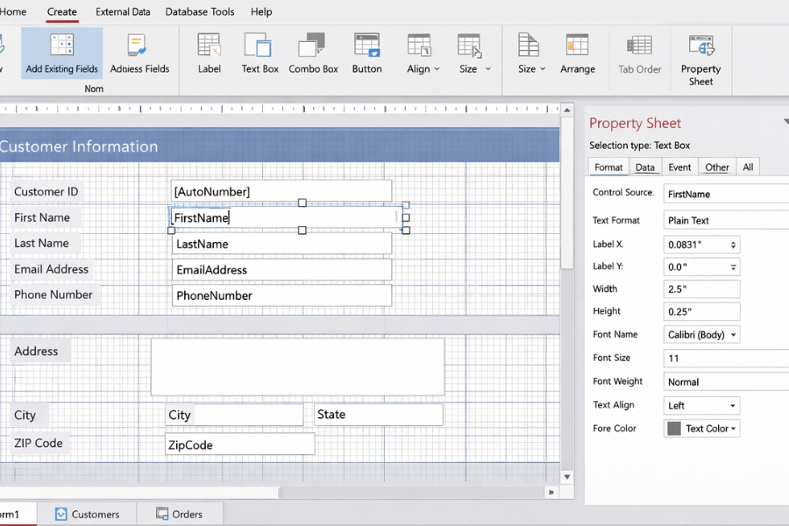
Task: Open the Label Y value dropdown
Action: (733, 267)
